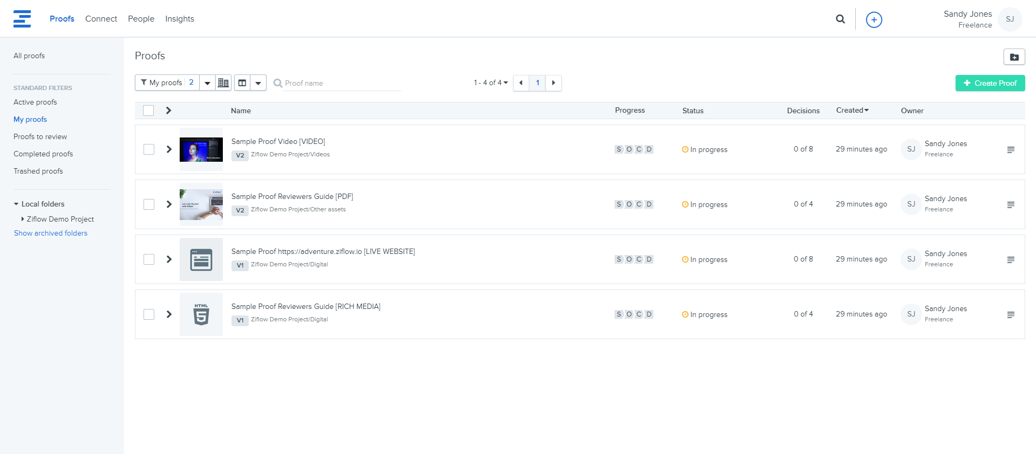Click V2 version badge of Video proof
Screen dimensions: 1036x454
click(x=240, y=155)
